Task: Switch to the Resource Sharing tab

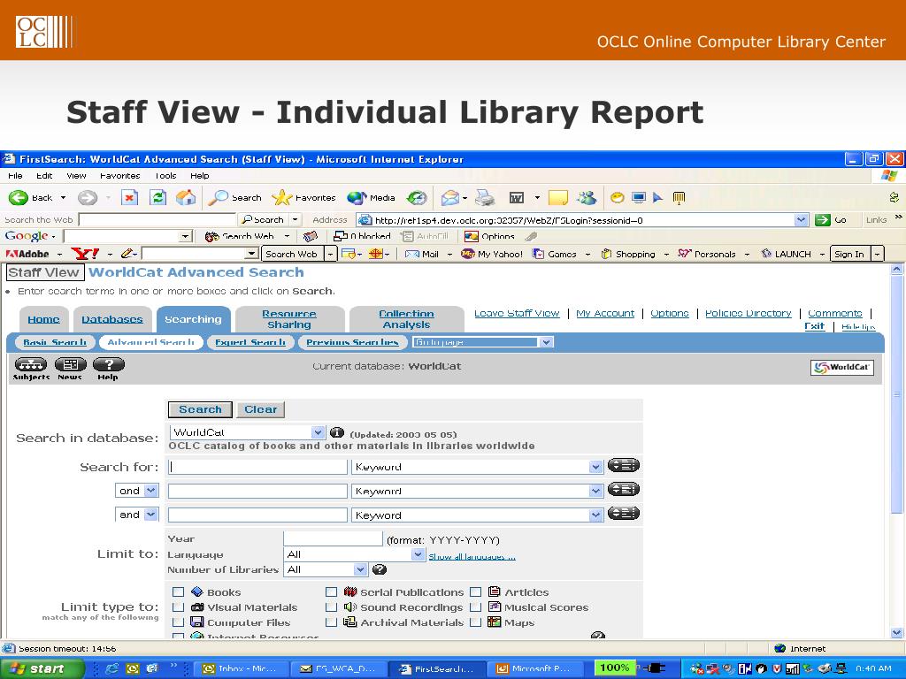Action: click(289, 318)
